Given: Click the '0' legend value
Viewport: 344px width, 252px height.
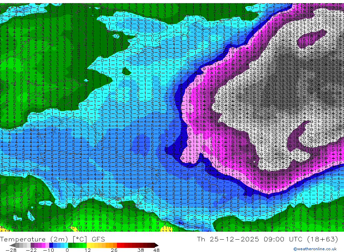Looking at the screenshot, I should tap(67, 250).
